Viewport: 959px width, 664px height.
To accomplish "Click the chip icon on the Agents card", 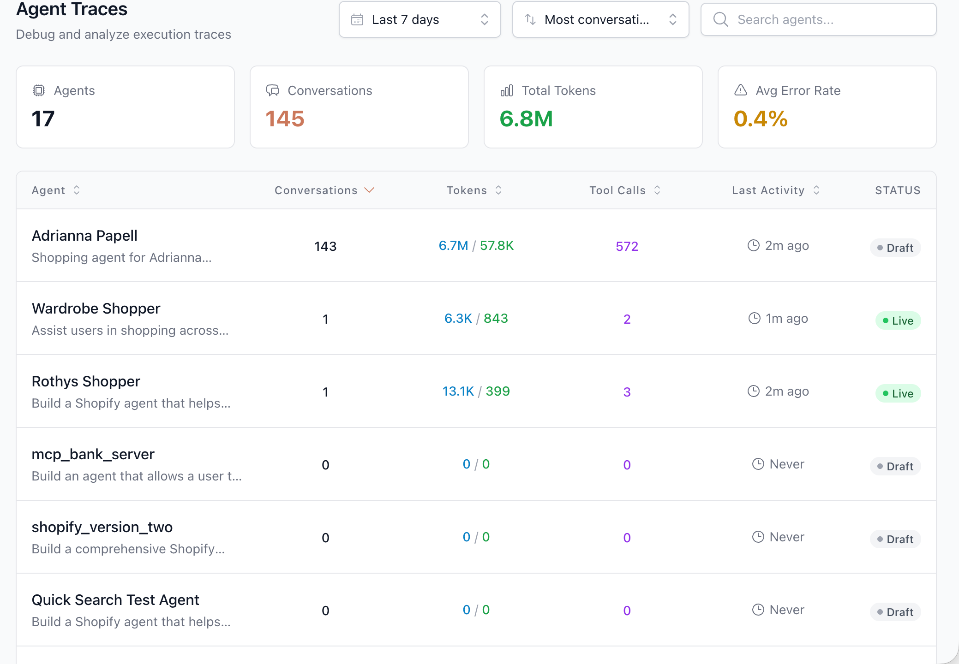I will 39,90.
